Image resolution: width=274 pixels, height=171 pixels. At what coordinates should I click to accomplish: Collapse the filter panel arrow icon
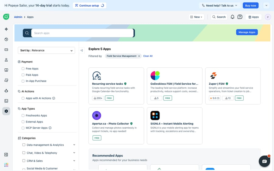[82, 50]
